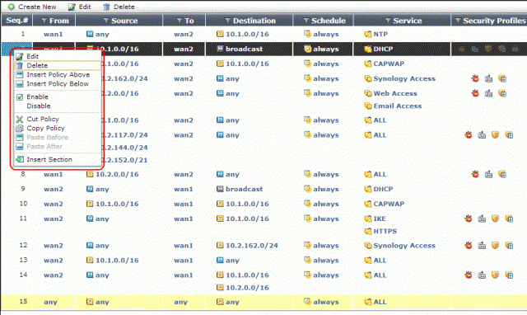Image resolution: width=527 pixels, height=315 pixels.
Task: Click destination address icon in row 1
Action: point(220,34)
